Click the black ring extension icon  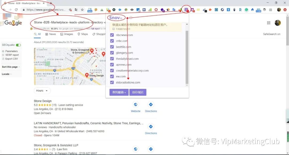click(114, 10)
